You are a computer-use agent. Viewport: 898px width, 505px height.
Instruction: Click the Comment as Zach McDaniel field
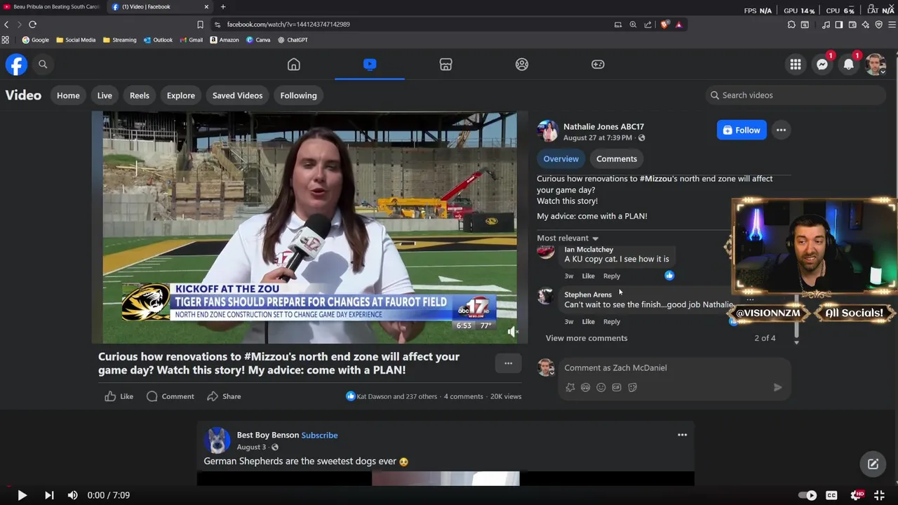point(674,368)
